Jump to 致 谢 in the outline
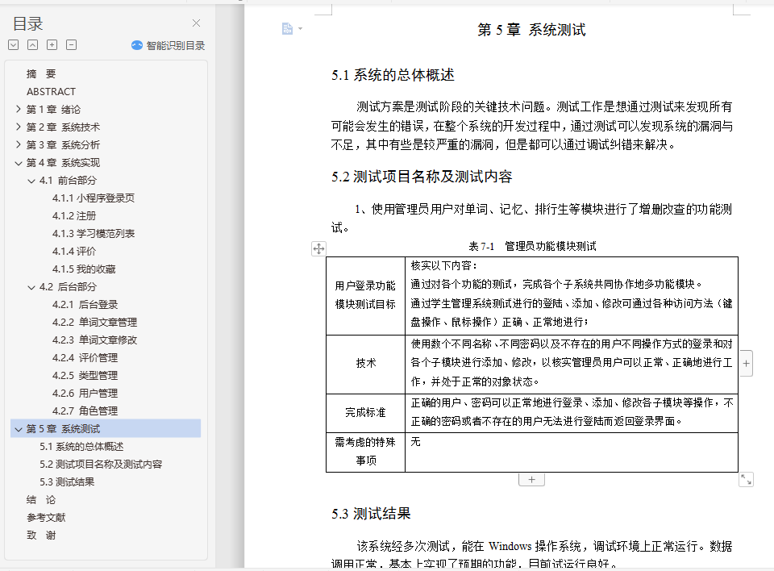This screenshot has height=571, width=774. click(x=41, y=536)
